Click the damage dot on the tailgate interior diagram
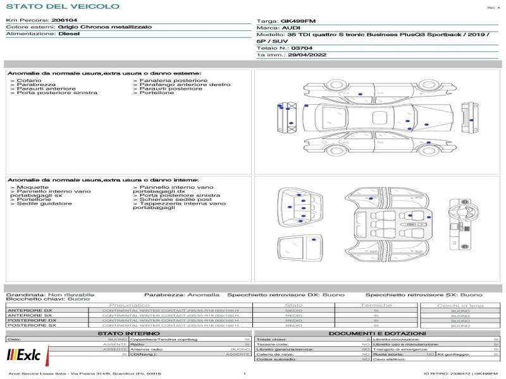The width and height of the screenshot is (506, 379). (314, 239)
